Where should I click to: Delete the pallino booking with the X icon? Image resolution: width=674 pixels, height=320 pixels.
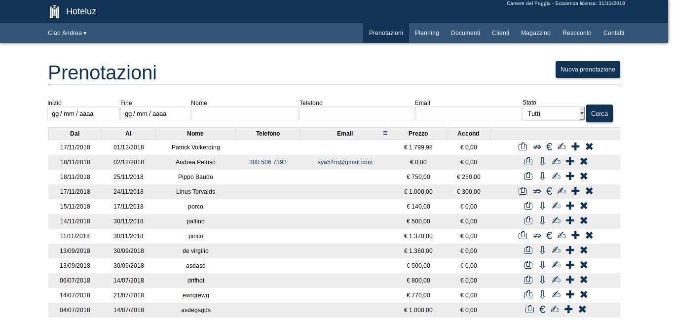coord(584,221)
